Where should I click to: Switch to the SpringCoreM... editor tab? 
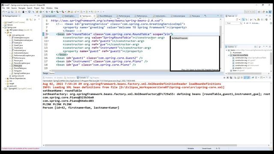(51, 16)
